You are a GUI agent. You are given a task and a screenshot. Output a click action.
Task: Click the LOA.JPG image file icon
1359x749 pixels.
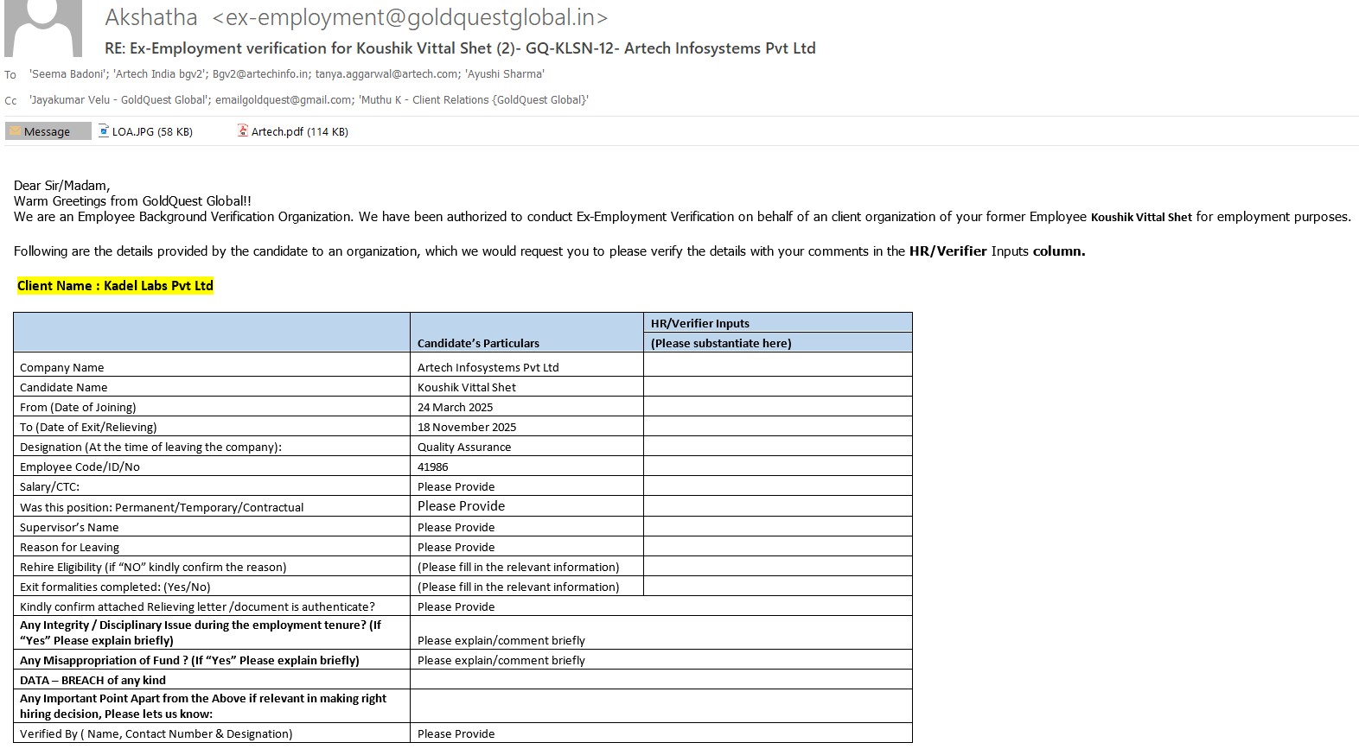pos(103,131)
